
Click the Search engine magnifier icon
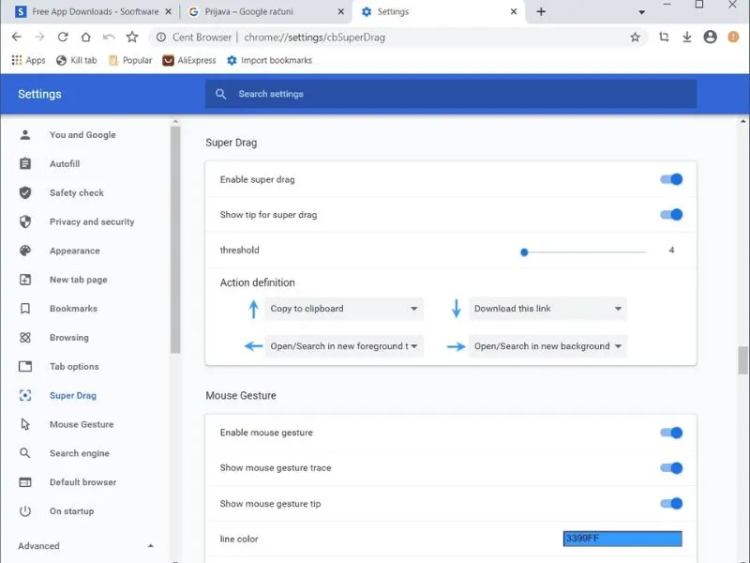click(x=25, y=453)
